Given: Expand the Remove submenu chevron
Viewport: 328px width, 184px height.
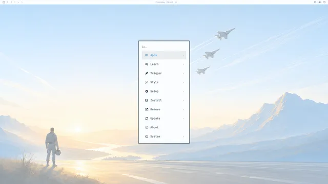Looking at the screenshot, I should (x=183, y=109).
